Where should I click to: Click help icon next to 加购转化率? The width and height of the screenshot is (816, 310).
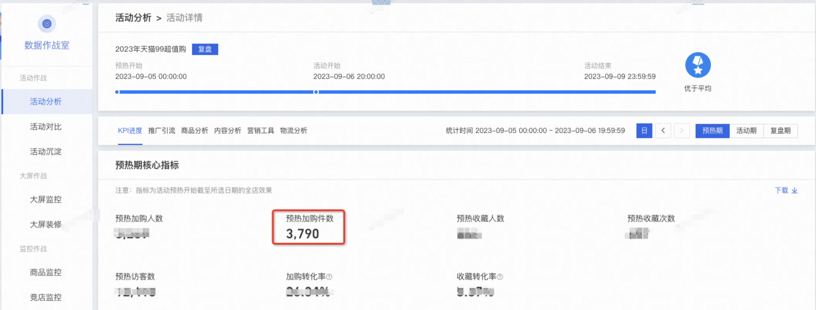pos(329,277)
